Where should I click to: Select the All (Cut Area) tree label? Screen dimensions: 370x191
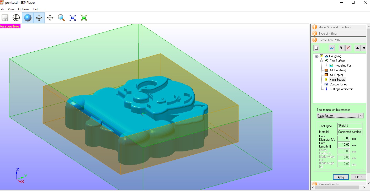click(338, 70)
